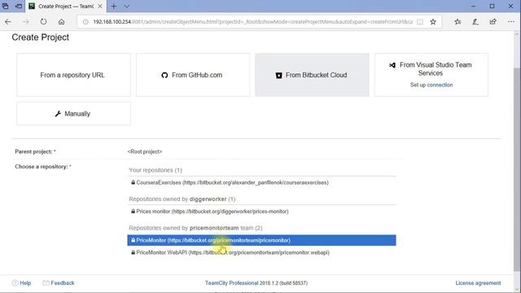The width and height of the screenshot is (521, 293).
Task: Click the tabs you've set aside icon
Action: coord(6,7)
